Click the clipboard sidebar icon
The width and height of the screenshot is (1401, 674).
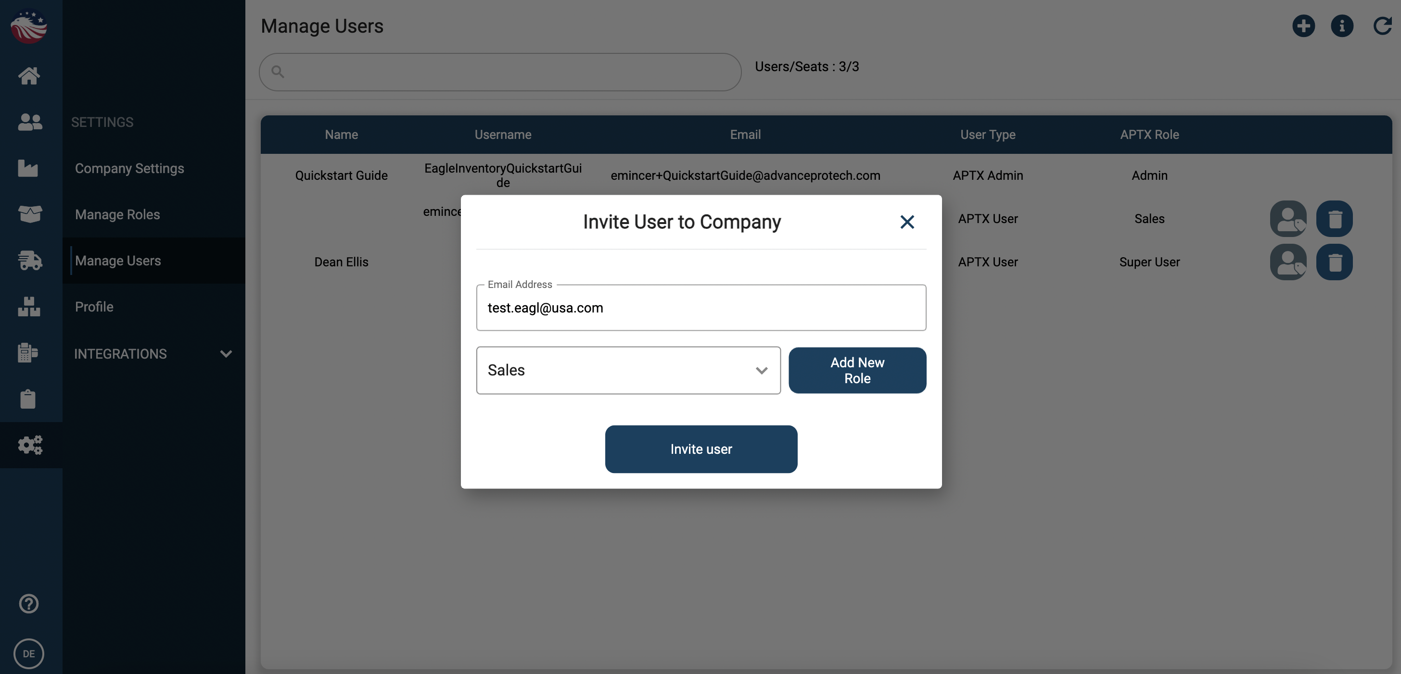click(28, 399)
